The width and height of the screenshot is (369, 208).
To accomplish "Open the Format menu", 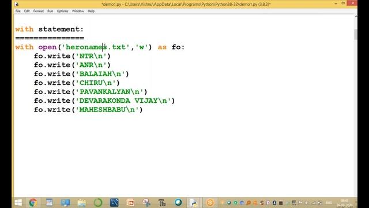I will coord(39,11).
